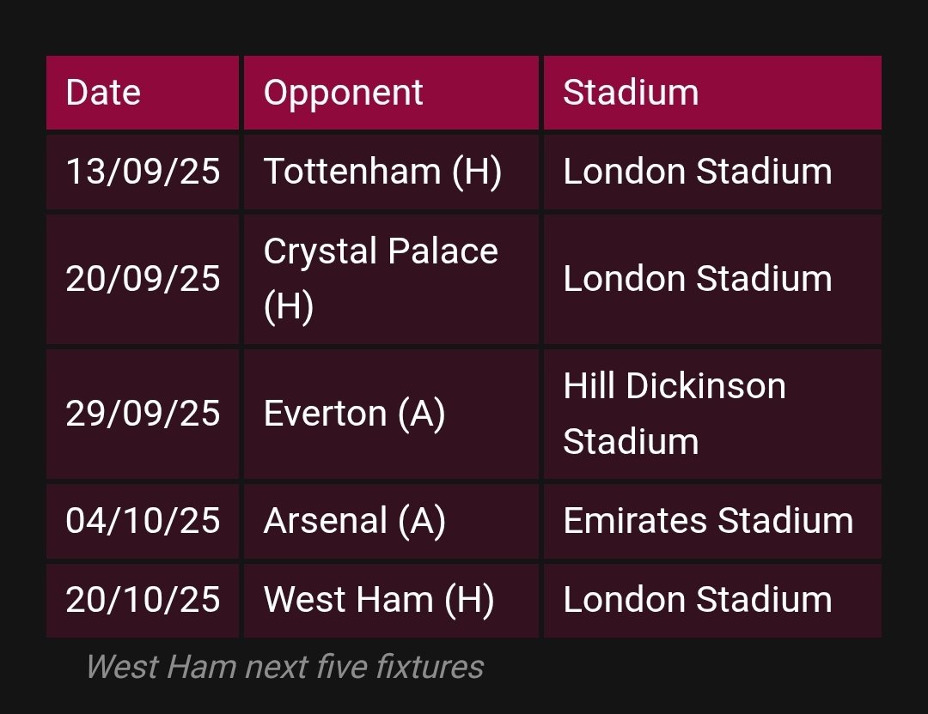Select the Stadium column header
The width and height of the screenshot is (928, 714).
pyautogui.click(x=631, y=93)
